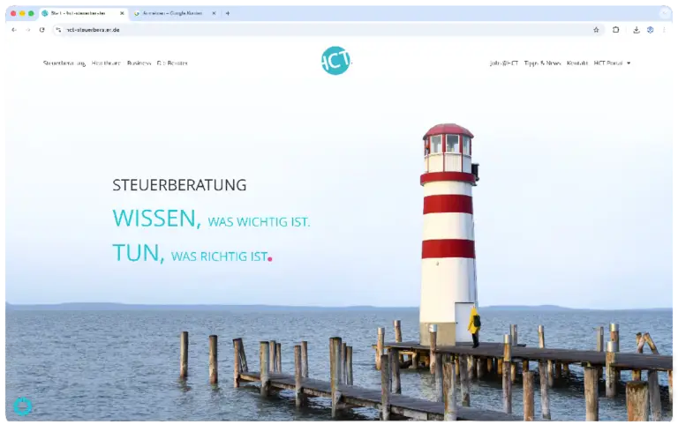Screen dimensions: 678x424
Task: Open the Tipps & News link
Action: click(542, 63)
